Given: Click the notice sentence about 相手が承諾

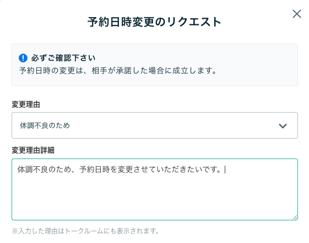Looking at the screenshot, I should 118,71.
